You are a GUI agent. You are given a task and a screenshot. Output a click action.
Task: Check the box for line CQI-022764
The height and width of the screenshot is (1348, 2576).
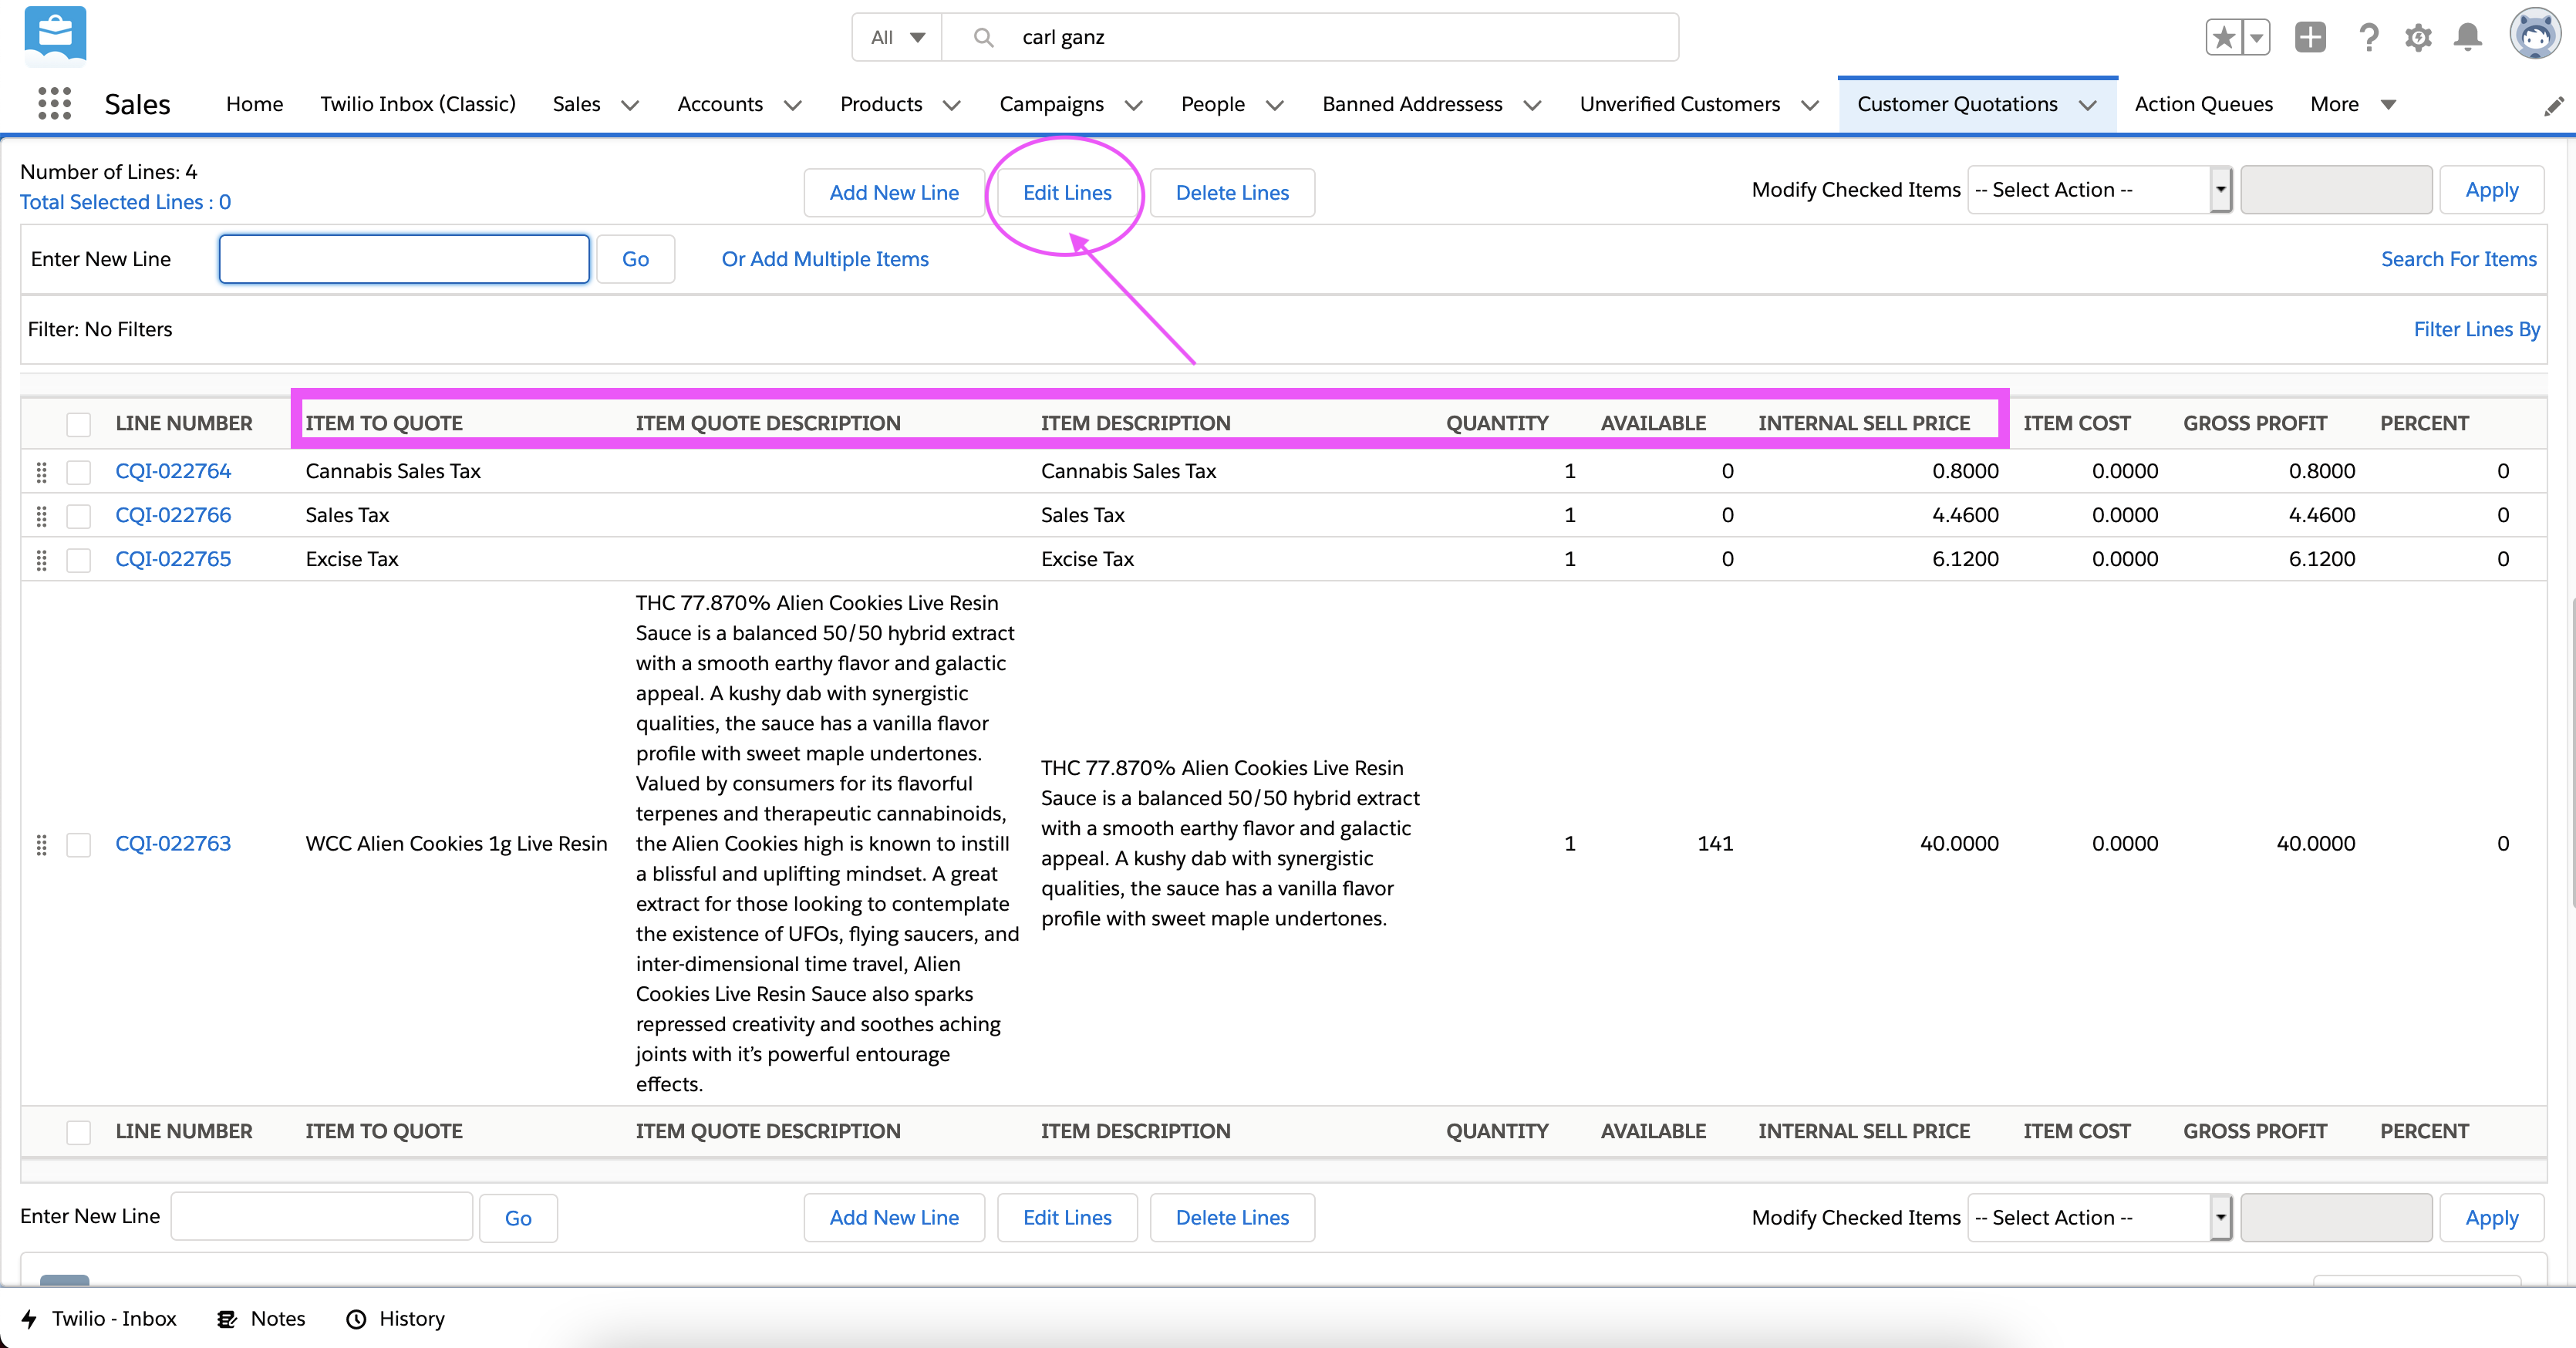click(x=78, y=472)
